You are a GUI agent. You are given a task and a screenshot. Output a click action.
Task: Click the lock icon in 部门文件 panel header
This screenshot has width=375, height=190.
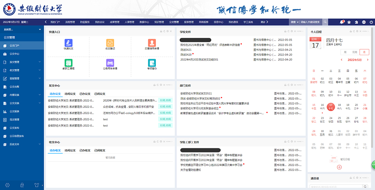(x=285, y=85)
